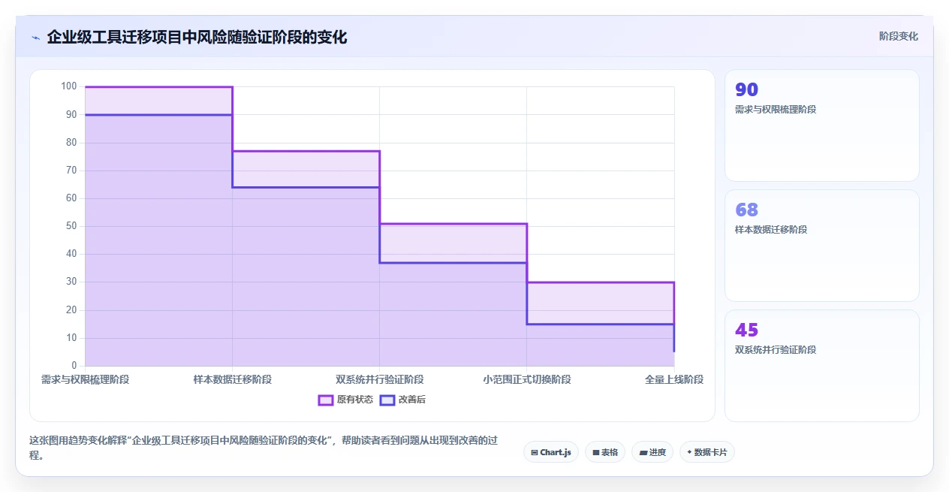Click the 需求与权限梳理阶段 card caption
Image resolution: width=949 pixels, height=492 pixels.
pyautogui.click(x=776, y=110)
